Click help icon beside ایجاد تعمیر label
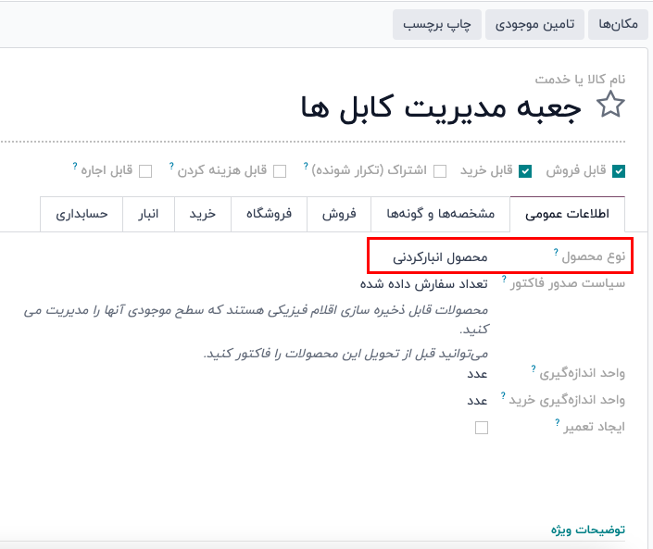 (558, 422)
